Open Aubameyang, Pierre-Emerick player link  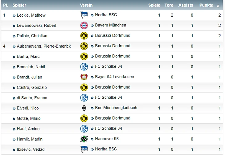tap(43, 46)
